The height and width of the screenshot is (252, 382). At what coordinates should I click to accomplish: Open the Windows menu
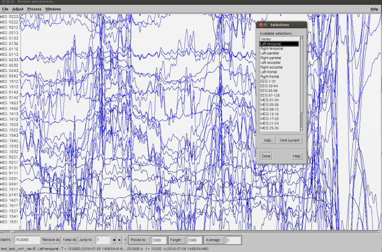(53, 9)
